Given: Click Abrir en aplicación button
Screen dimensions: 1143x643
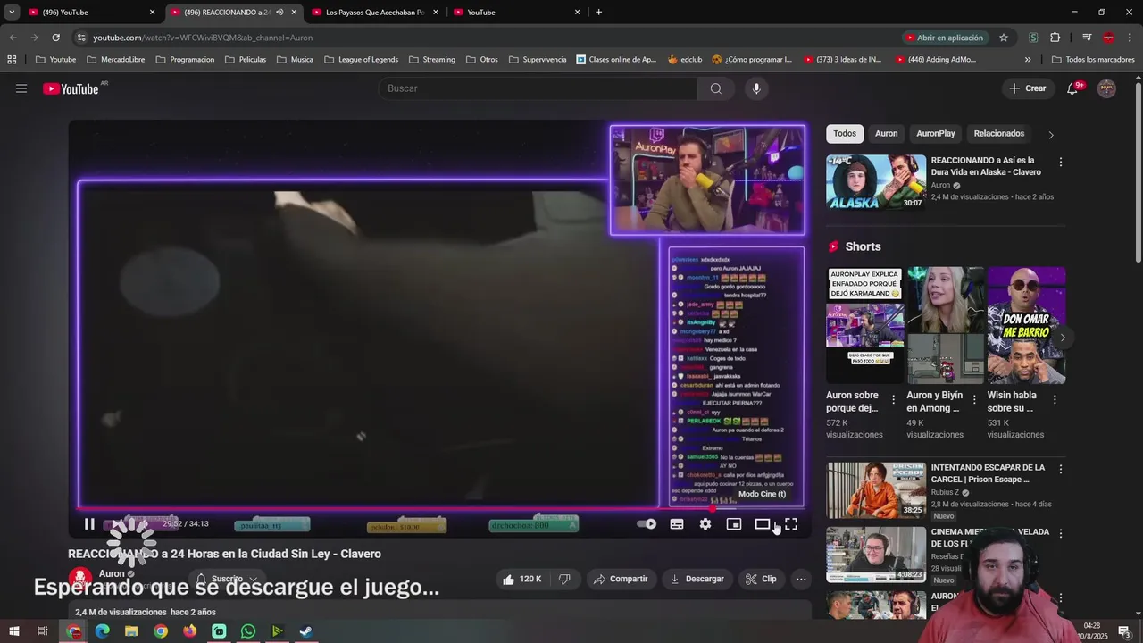Looking at the screenshot, I should pos(945,38).
